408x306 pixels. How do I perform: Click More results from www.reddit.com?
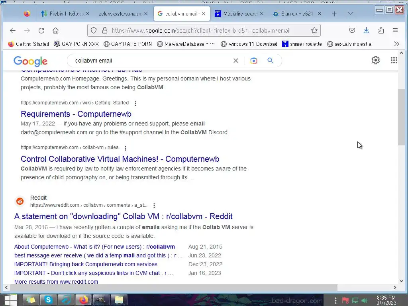[56, 282]
